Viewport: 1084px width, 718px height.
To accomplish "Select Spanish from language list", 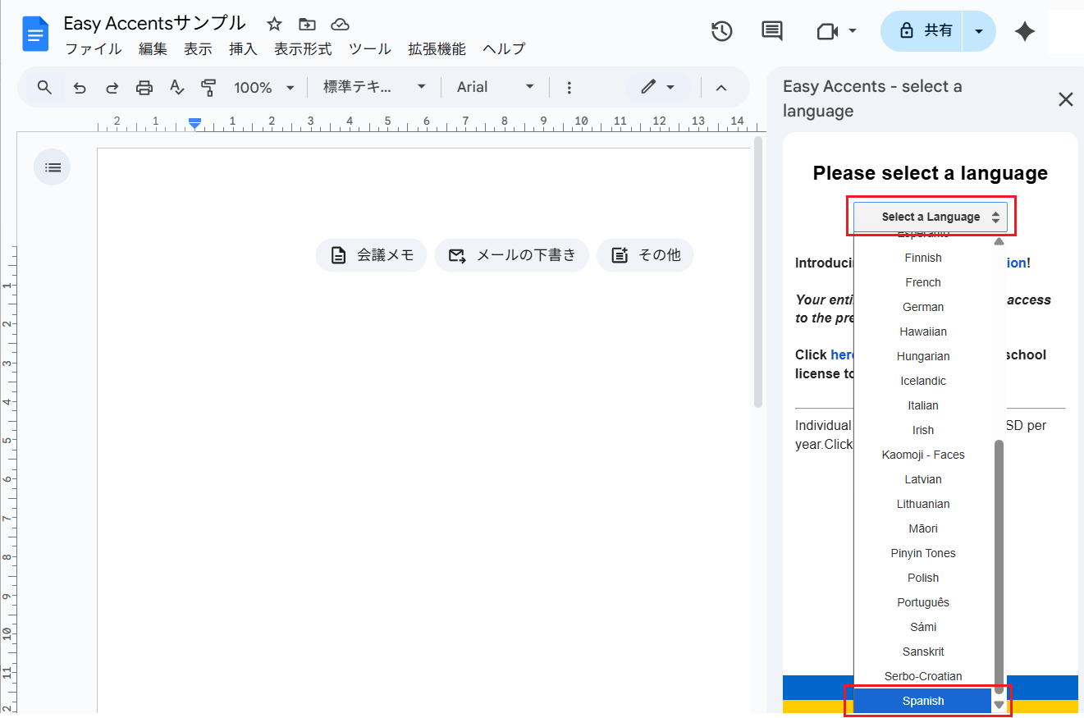I will (923, 701).
